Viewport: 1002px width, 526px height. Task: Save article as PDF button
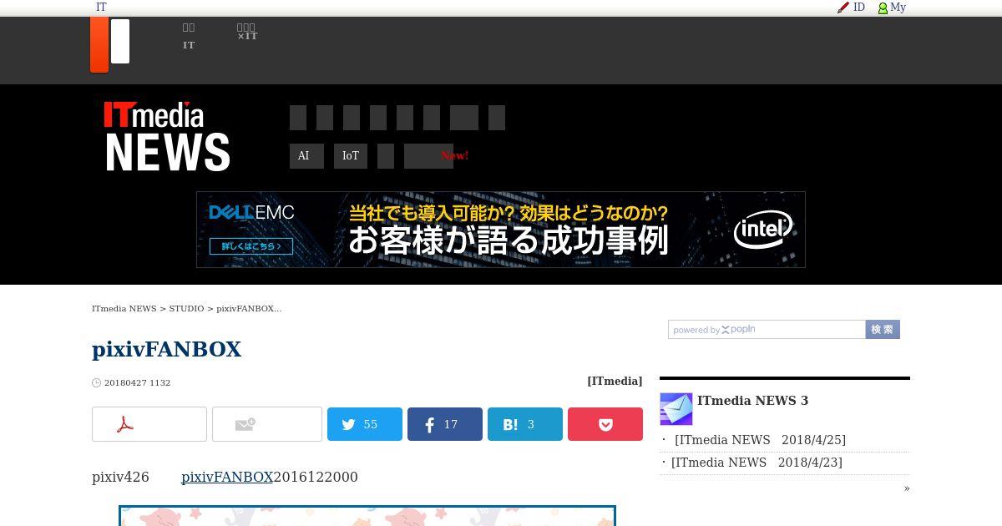(149, 424)
